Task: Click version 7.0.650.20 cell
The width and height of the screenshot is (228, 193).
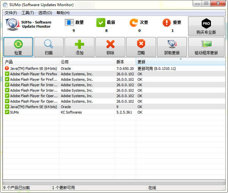Action: coord(125,69)
